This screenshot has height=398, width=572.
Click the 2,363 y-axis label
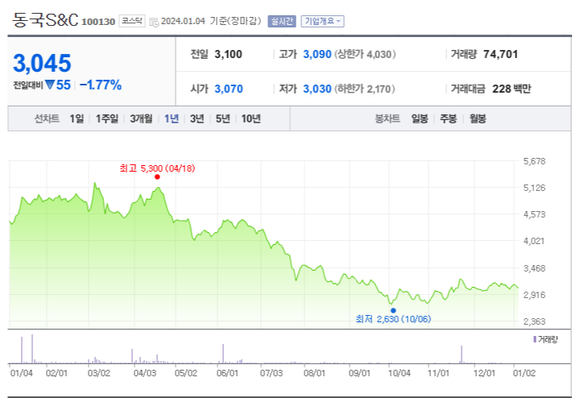[534, 321]
